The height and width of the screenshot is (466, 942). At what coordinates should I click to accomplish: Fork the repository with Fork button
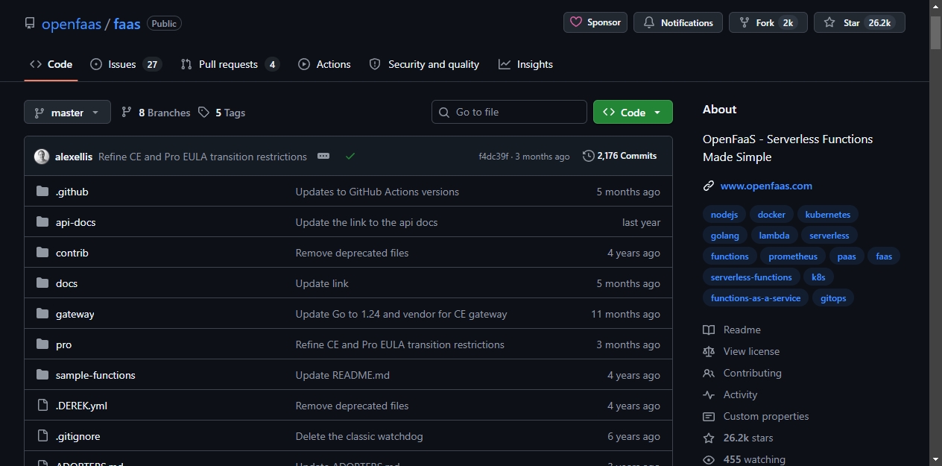tap(768, 22)
